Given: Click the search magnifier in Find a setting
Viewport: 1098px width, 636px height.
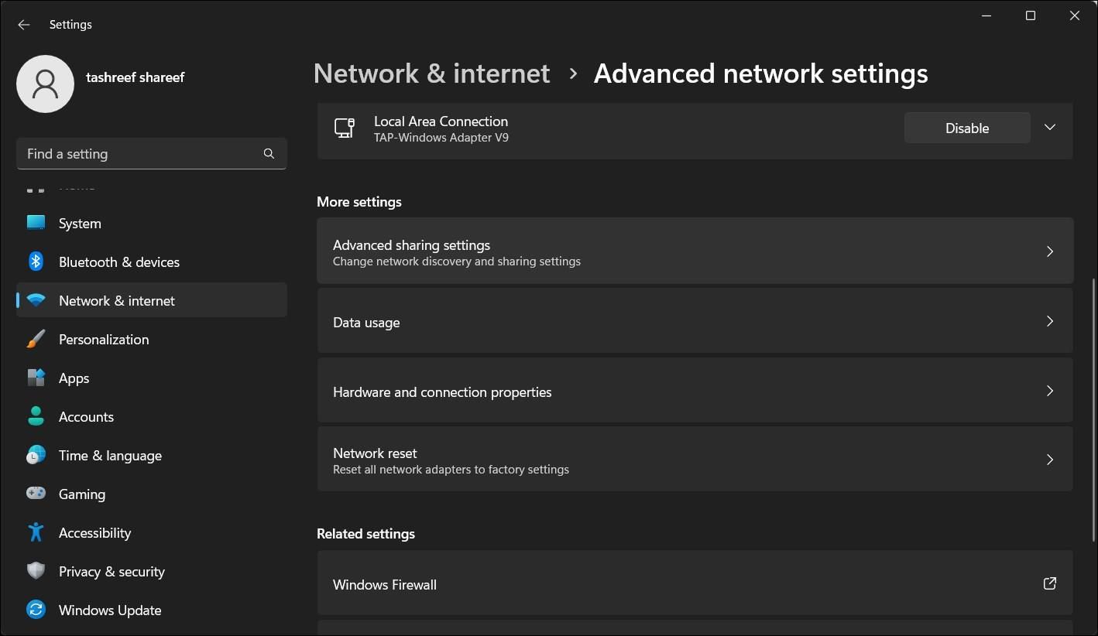Looking at the screenshot, I should [x=269, y=153].
